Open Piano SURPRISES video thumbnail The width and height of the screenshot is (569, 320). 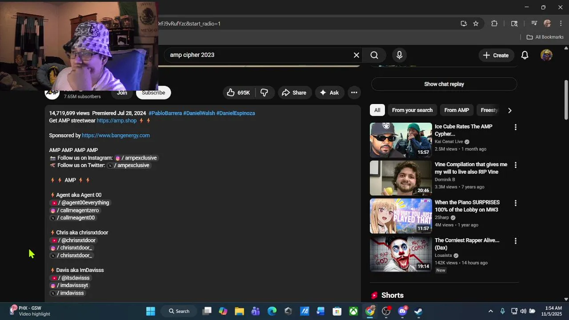(401, 216)
